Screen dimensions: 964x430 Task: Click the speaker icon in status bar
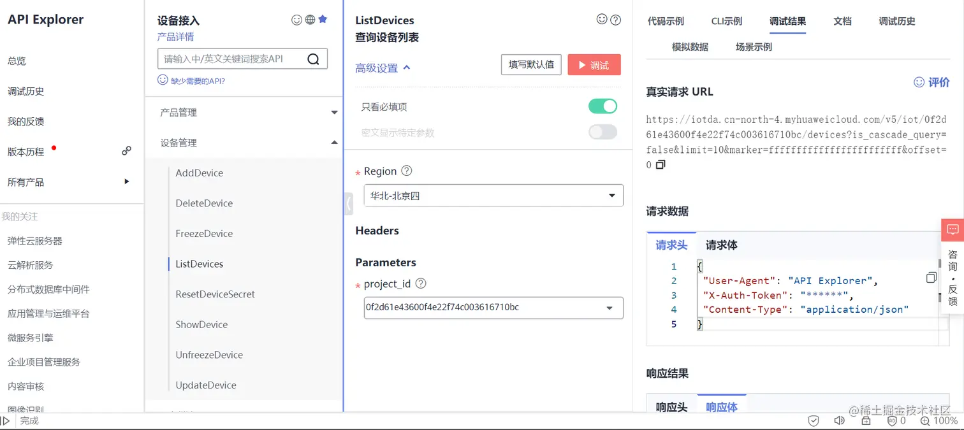tap(839, 420)
